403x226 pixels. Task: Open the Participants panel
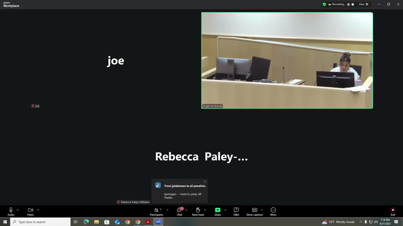[x=156, y=212]
